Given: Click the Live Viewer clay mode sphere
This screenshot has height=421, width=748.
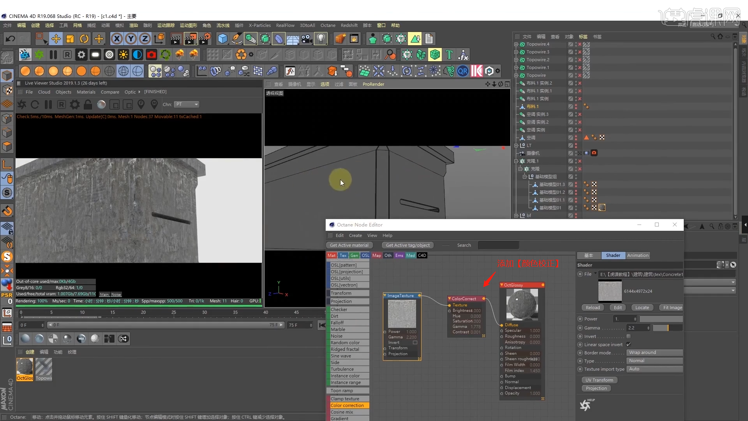Looking at the screenshot, I should pos(101,104).
